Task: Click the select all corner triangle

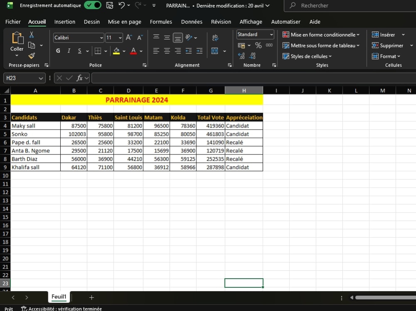Action: point(6,91)
